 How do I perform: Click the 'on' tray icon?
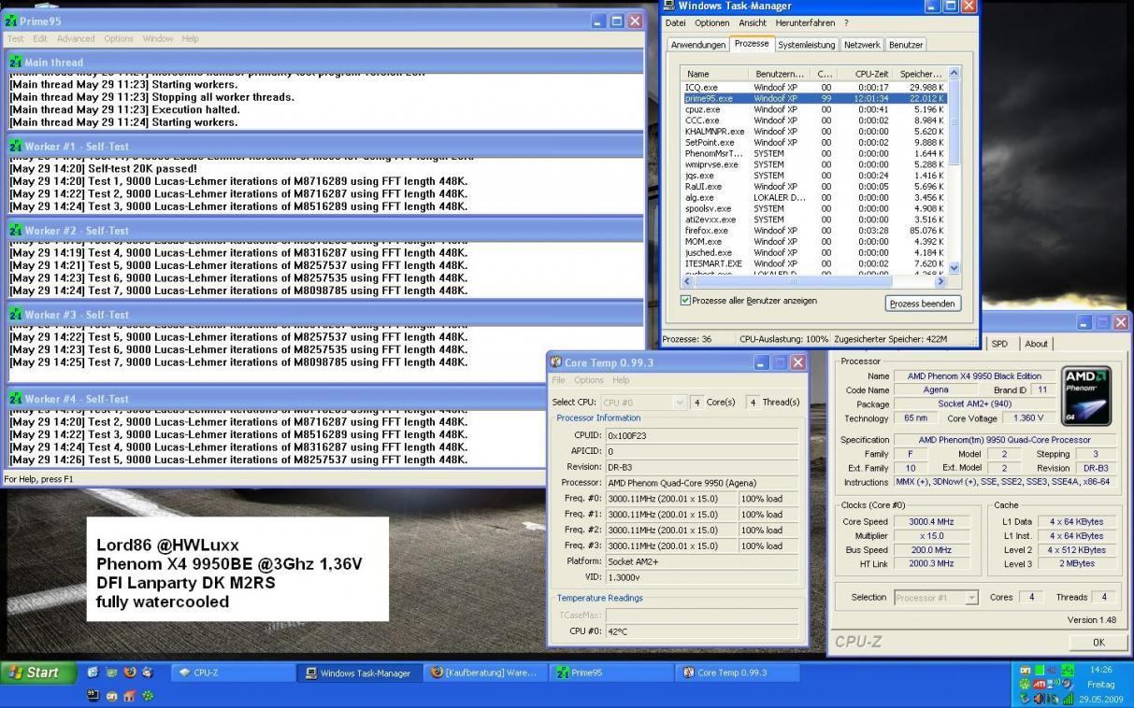pyautogui.click(x=1026, y=670)
